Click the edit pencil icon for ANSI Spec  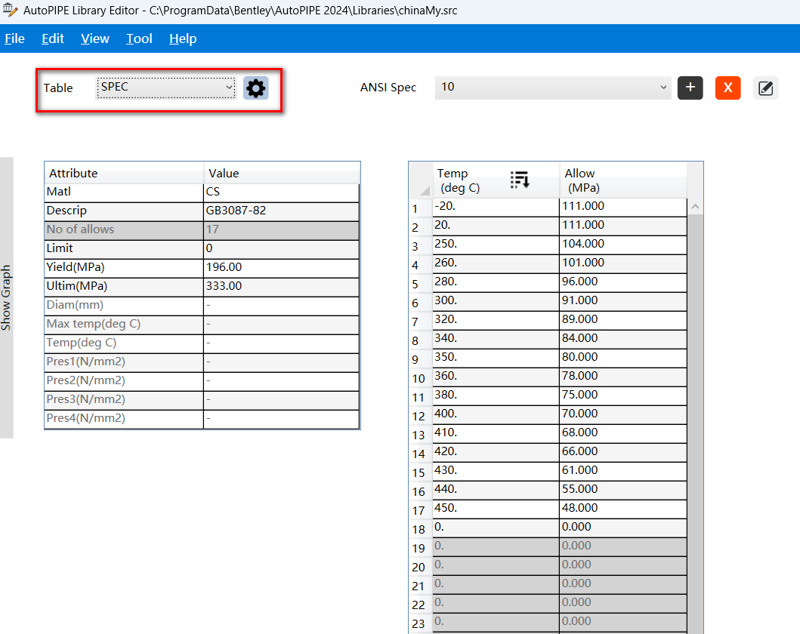[x=765, y=88]
